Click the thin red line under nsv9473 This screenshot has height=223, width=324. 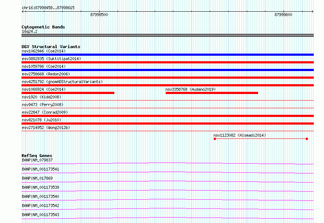coord(167,108)
